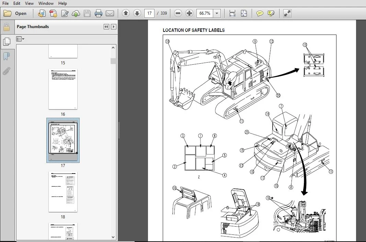This screenshot has width=366, height=242.
Task: Zoom out with the minus button
Action: (178, 13)
